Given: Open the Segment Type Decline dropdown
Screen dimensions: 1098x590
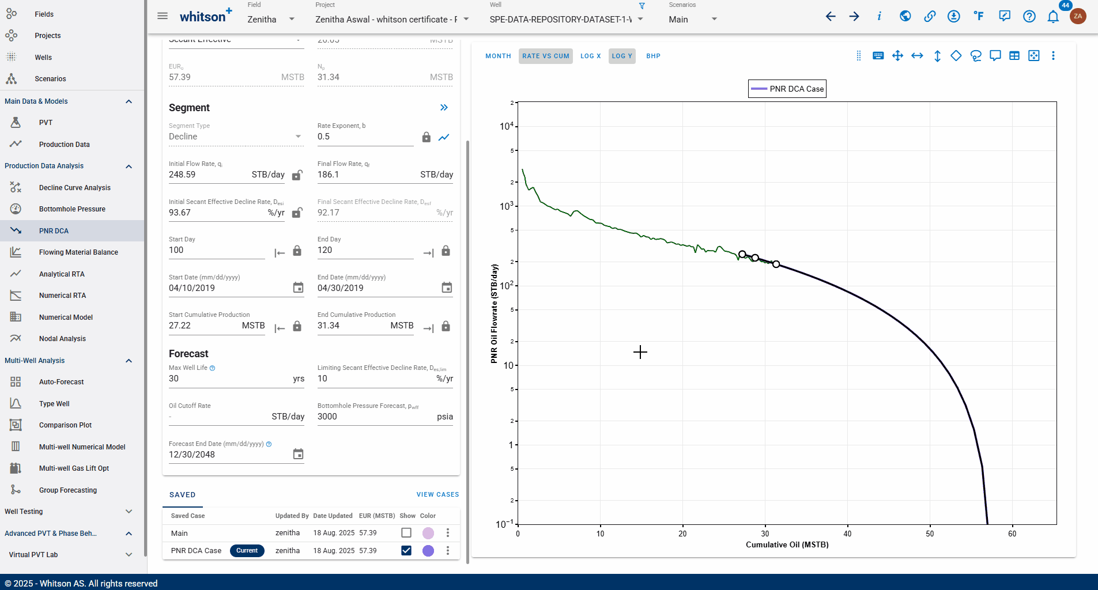Looking at the screenshot, I should pos(236,137).
